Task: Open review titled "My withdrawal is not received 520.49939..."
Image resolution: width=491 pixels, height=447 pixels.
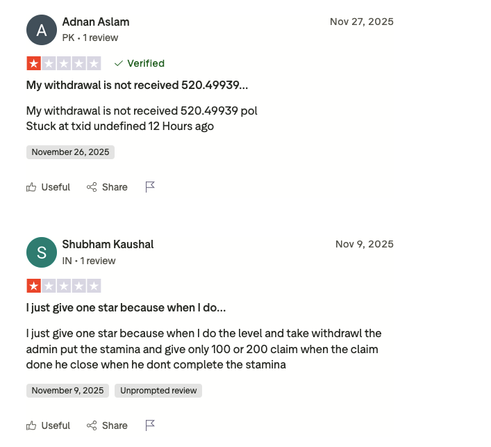Action: click(x=137, y=85)
